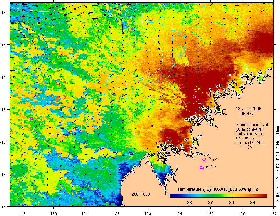
Task: Click the 'and velocity for' caption line
Action: coord(249,134)
